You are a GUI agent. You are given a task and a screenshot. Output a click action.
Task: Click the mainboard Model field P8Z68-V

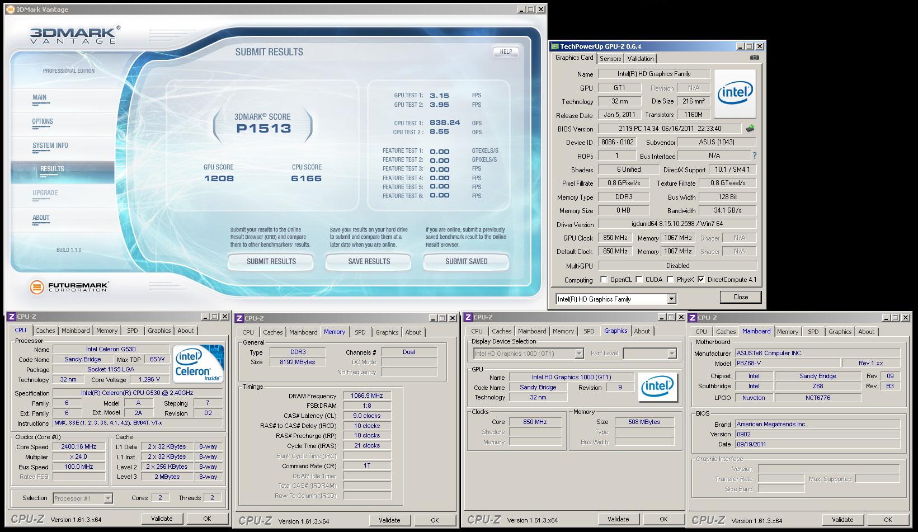click(787, 363)
